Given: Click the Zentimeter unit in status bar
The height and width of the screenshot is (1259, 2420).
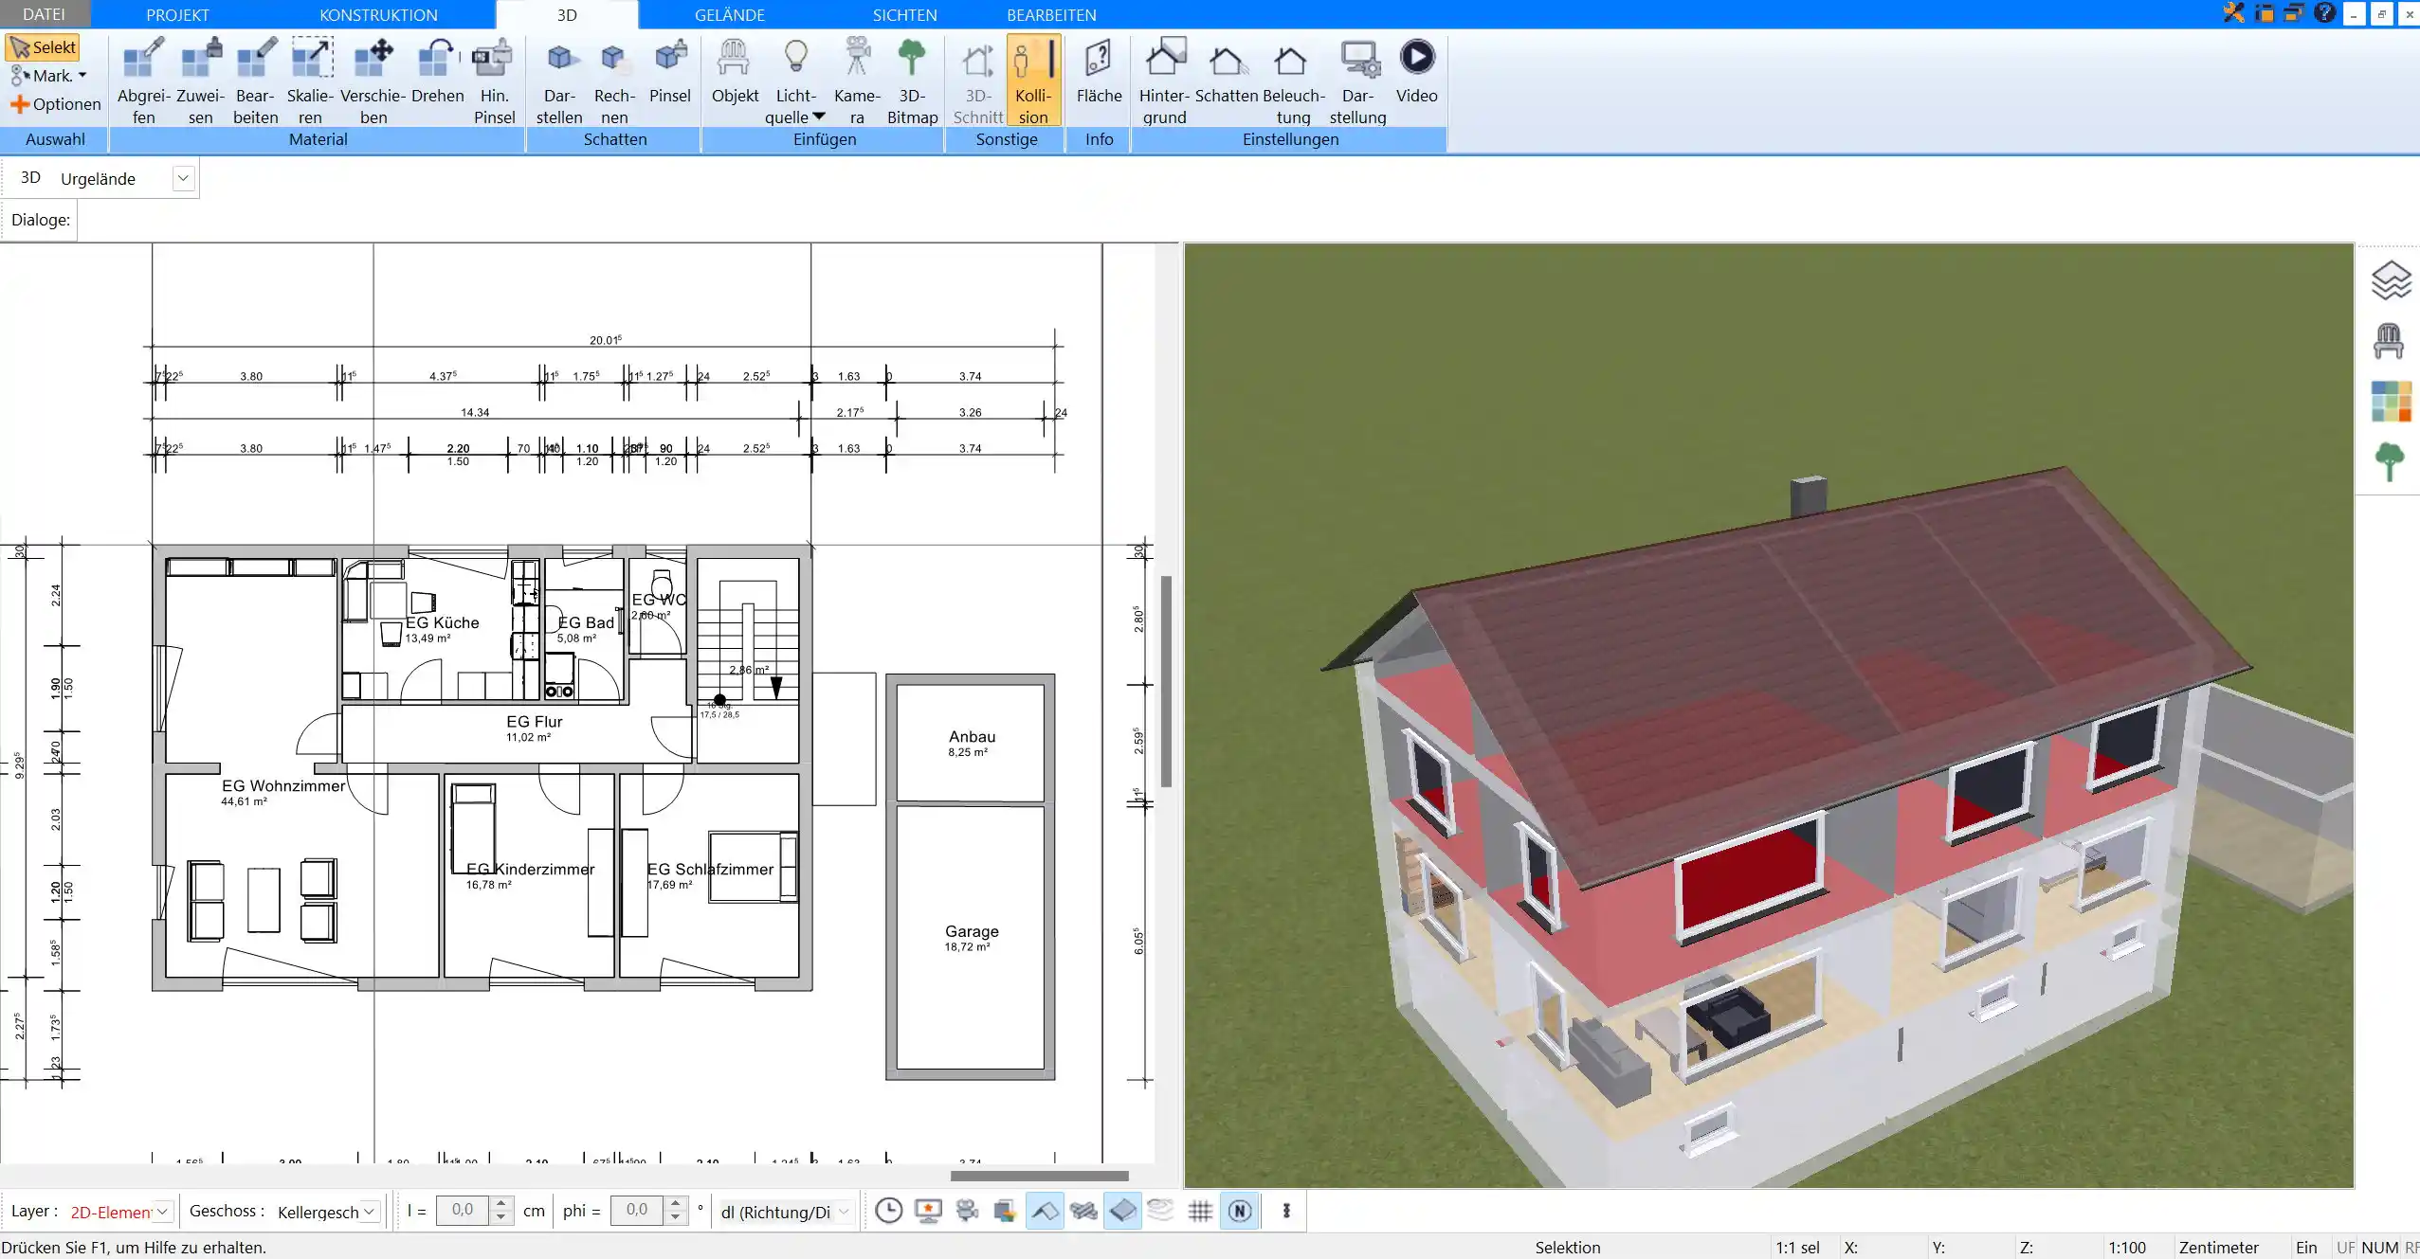Looking at the screenshot, I should (2219, 1248).
